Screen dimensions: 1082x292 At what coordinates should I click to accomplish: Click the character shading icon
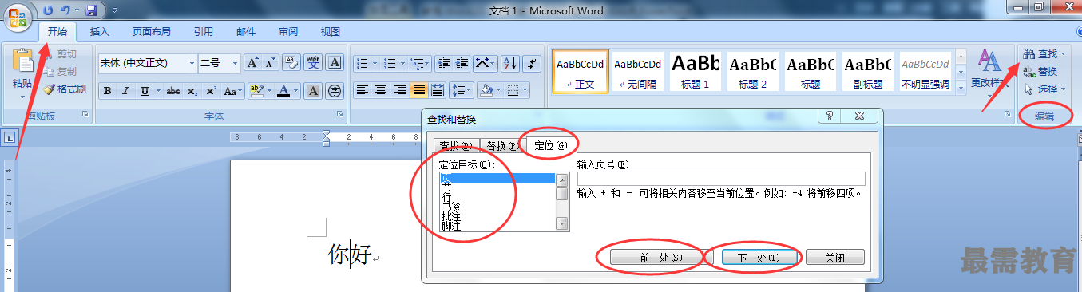click(x=314, y=91)
